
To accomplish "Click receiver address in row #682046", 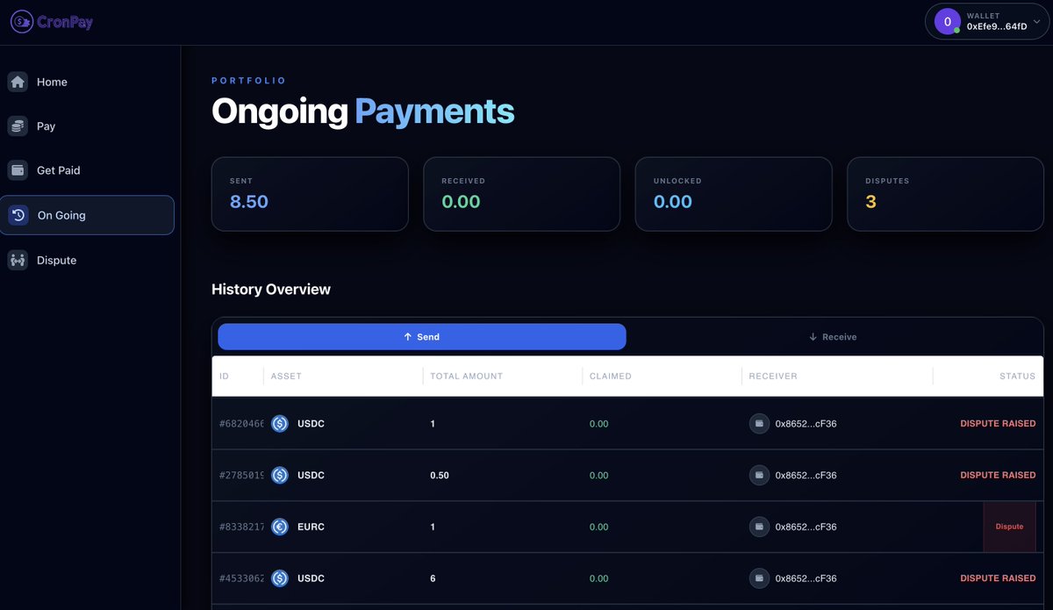I will (x=806, y=424).
